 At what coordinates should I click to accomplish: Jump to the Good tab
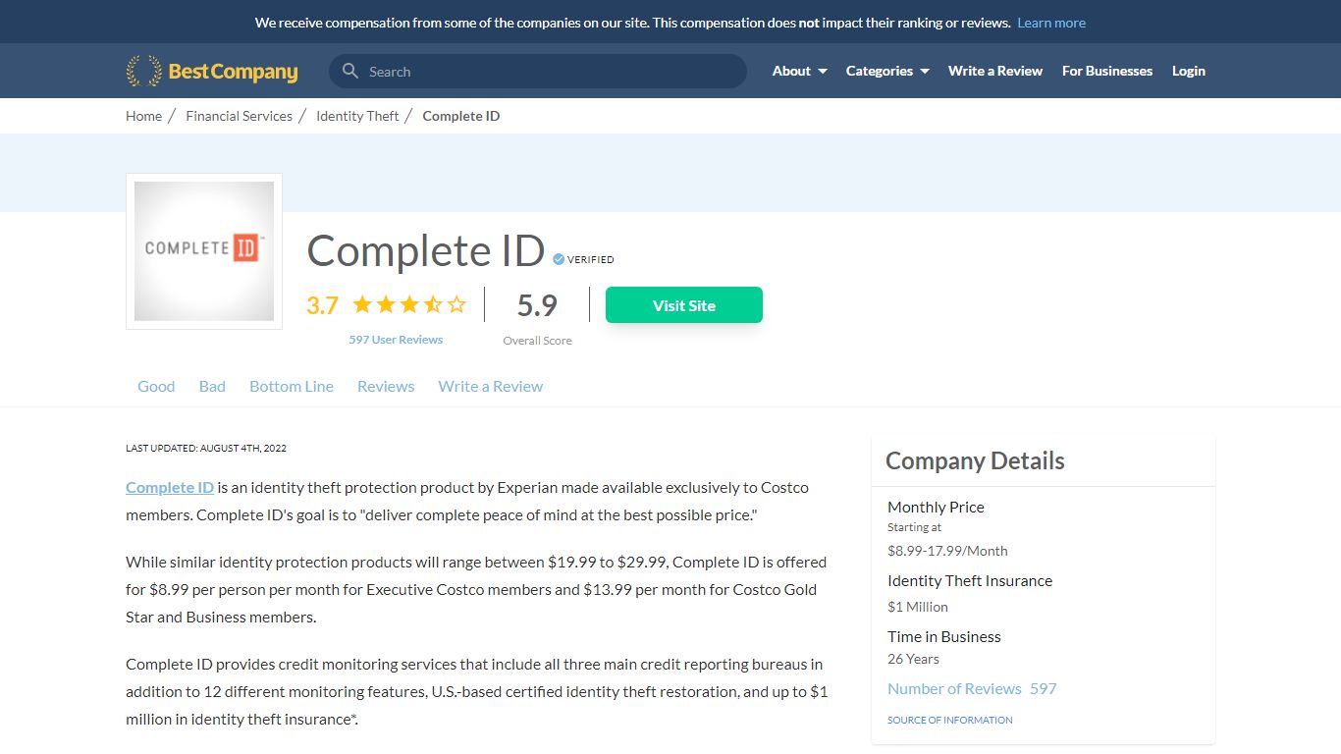[156, 386]
